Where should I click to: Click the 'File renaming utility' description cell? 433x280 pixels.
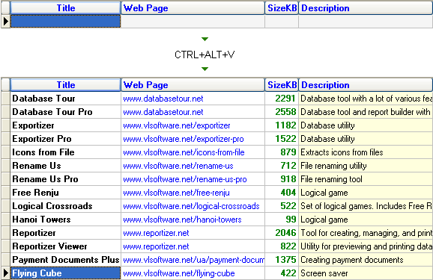(366, 166)
